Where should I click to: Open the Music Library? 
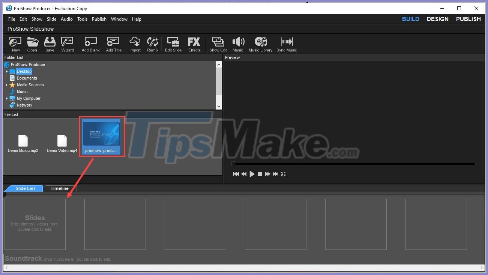(260, 44)
